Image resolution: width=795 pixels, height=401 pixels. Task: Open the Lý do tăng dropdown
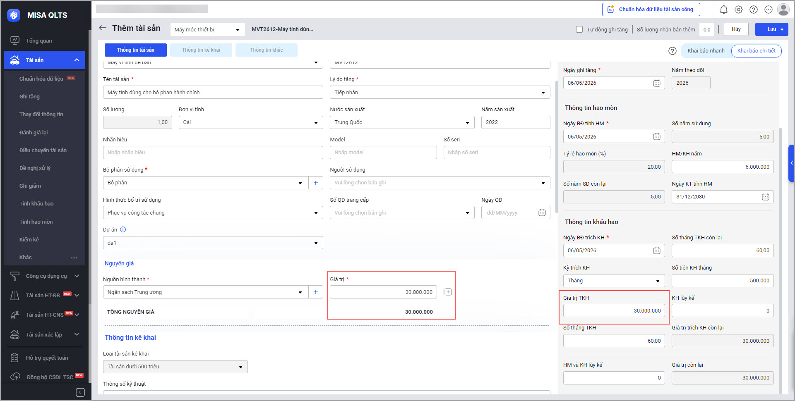tap(440, 93)
